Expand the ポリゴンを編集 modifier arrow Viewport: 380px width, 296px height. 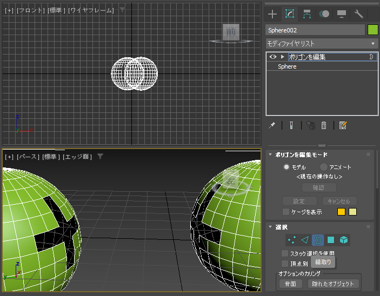282,57
